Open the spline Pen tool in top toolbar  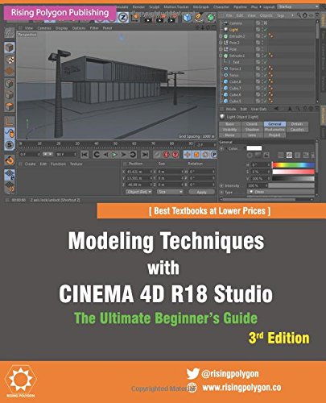pyautogui.click(x=199, y=18)
